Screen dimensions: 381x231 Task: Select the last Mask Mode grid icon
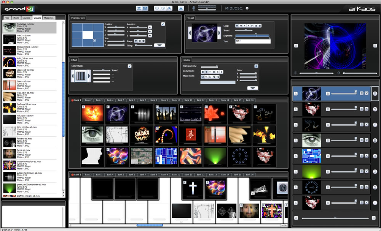(218, 77)
